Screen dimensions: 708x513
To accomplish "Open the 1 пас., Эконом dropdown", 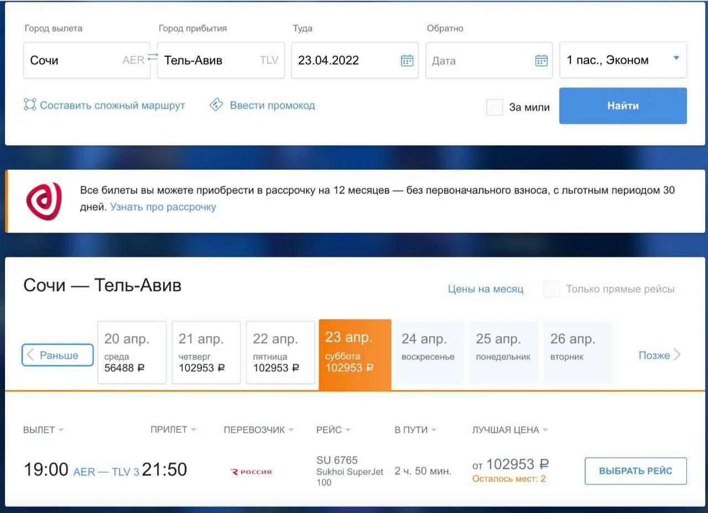I will (x=623, y=60).
